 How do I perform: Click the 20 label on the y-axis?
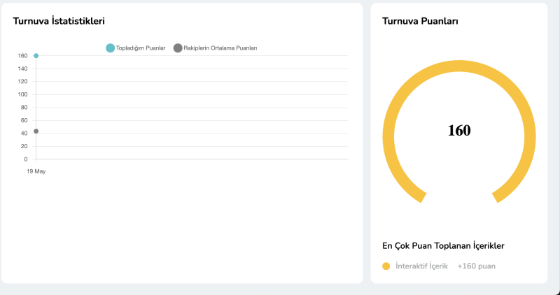pyautogui.click(x=24, y=146)
